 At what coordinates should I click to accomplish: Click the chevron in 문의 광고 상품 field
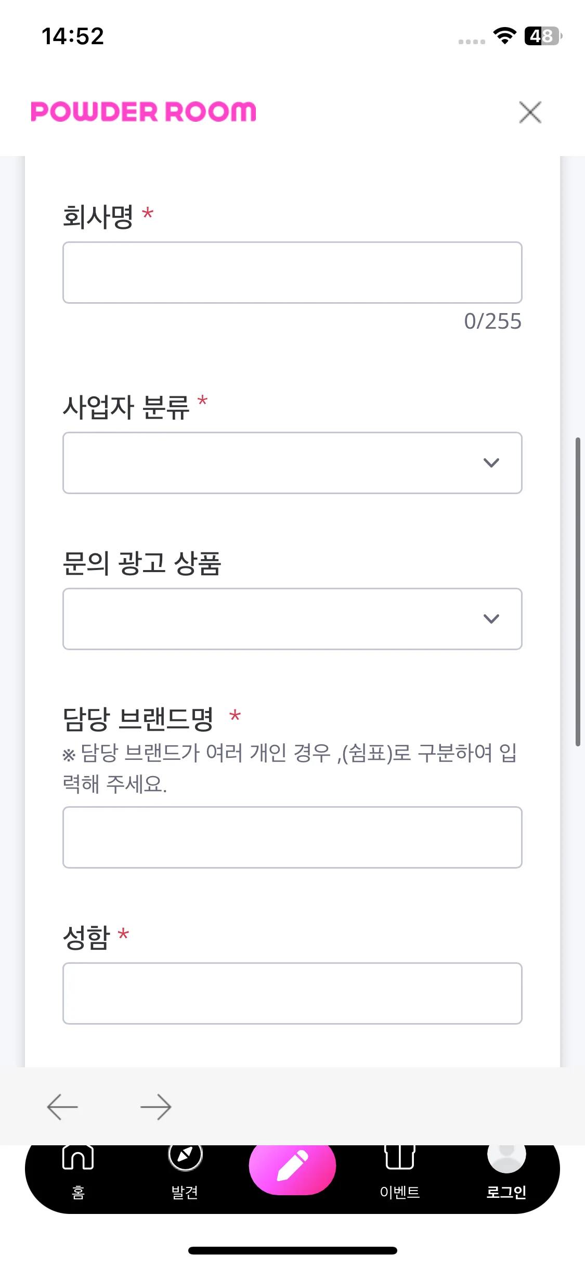click(491, 618)
